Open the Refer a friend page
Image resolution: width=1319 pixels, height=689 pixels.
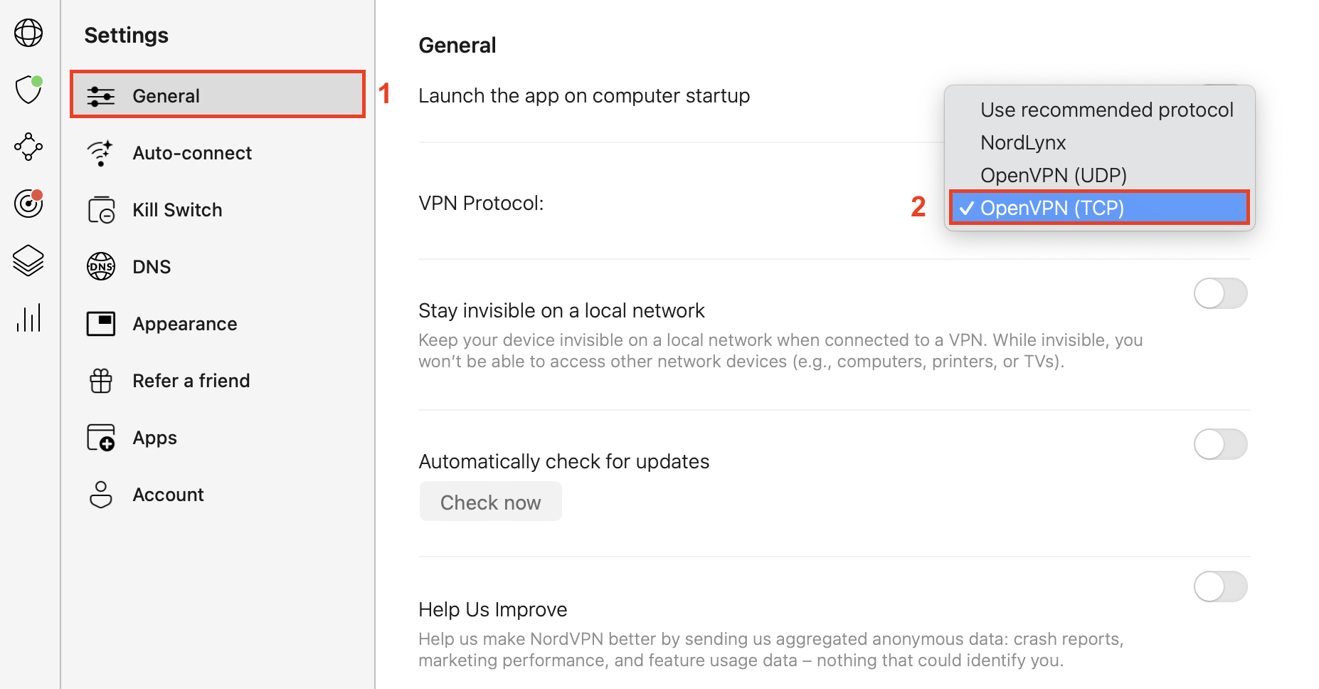click(191, 381)
